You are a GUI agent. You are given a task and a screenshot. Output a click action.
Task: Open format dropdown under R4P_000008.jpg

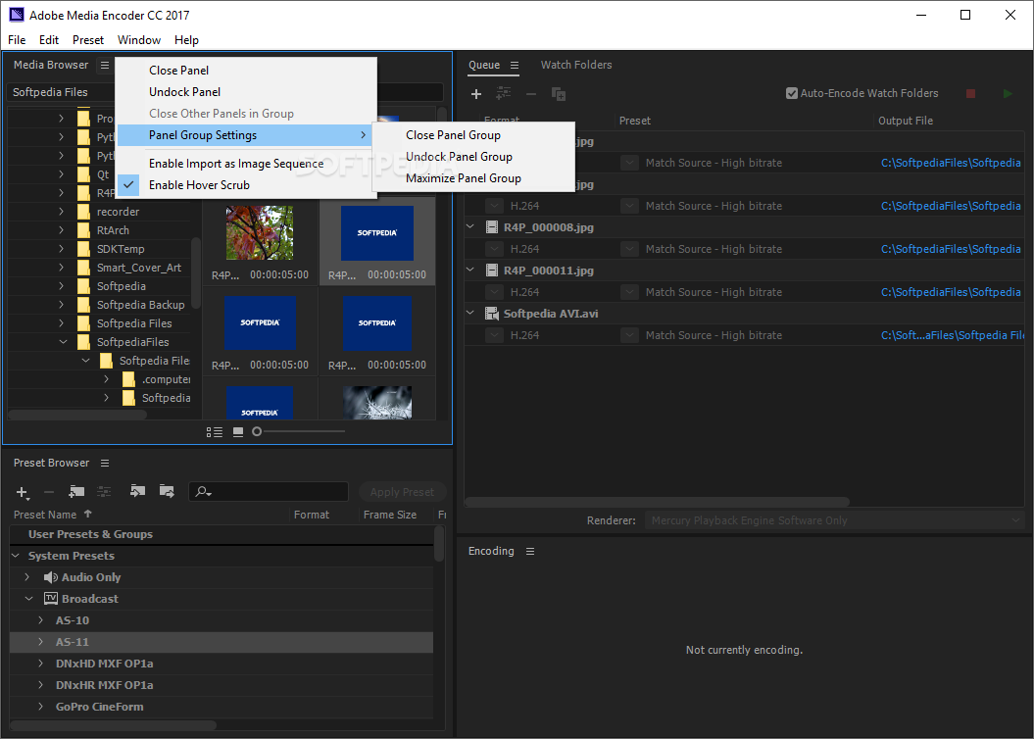pyautogui.click(x=495, y=249)
